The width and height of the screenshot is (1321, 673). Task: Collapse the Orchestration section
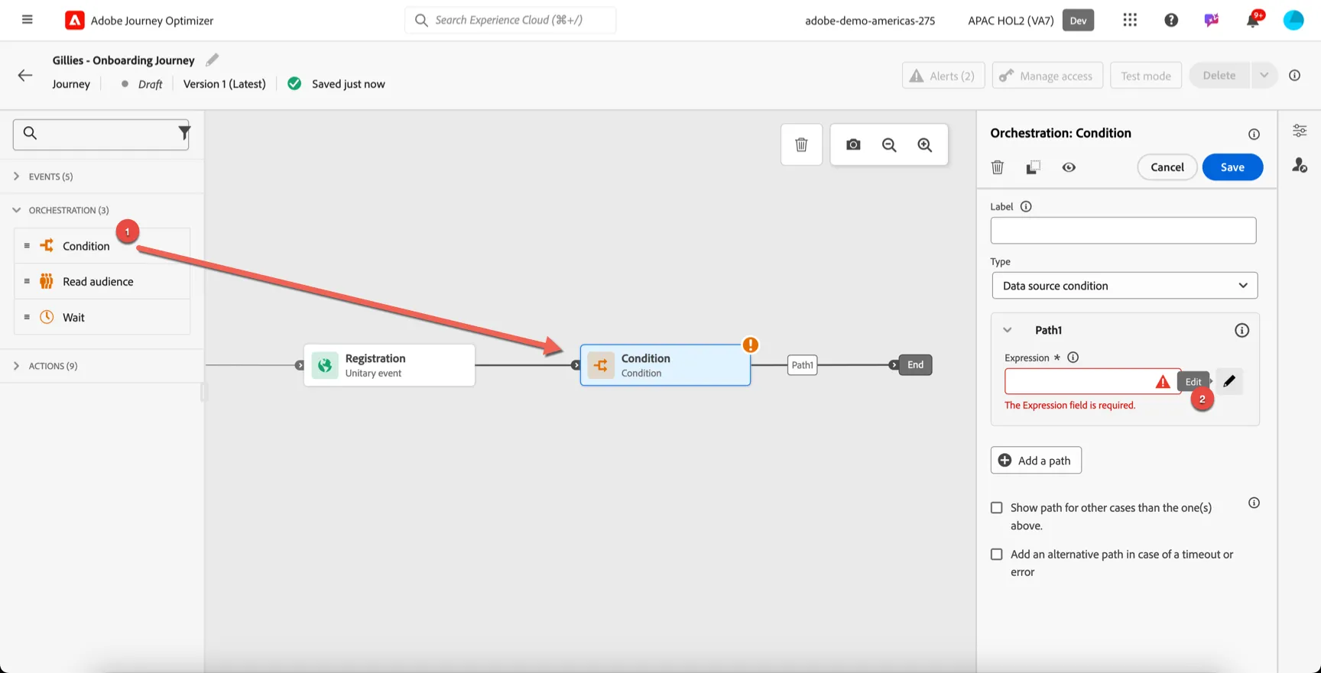click(x=102, y=210)
